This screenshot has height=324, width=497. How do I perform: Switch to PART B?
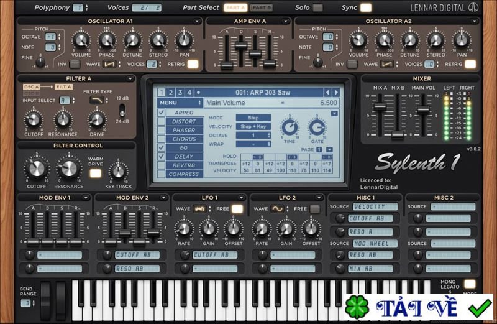(x=261, y=7)
